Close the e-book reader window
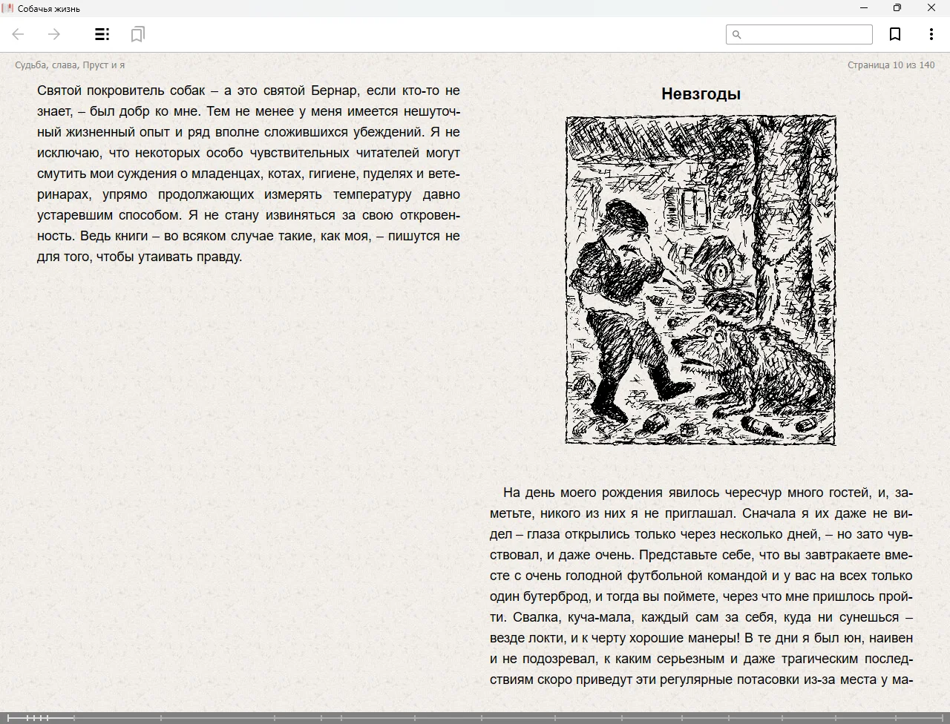Screen dimensions: 950x724 tap(931, 8)
